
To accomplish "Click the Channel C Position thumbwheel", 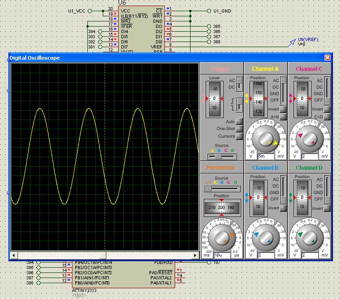I will [302, 99].
